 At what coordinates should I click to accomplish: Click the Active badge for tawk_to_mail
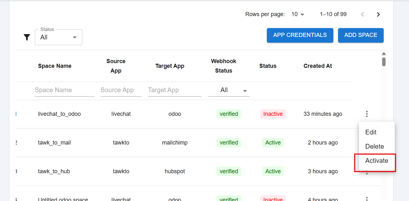273,143
